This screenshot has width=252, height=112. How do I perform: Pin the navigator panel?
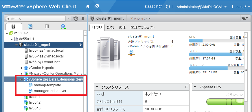click(x=83, y=18)
